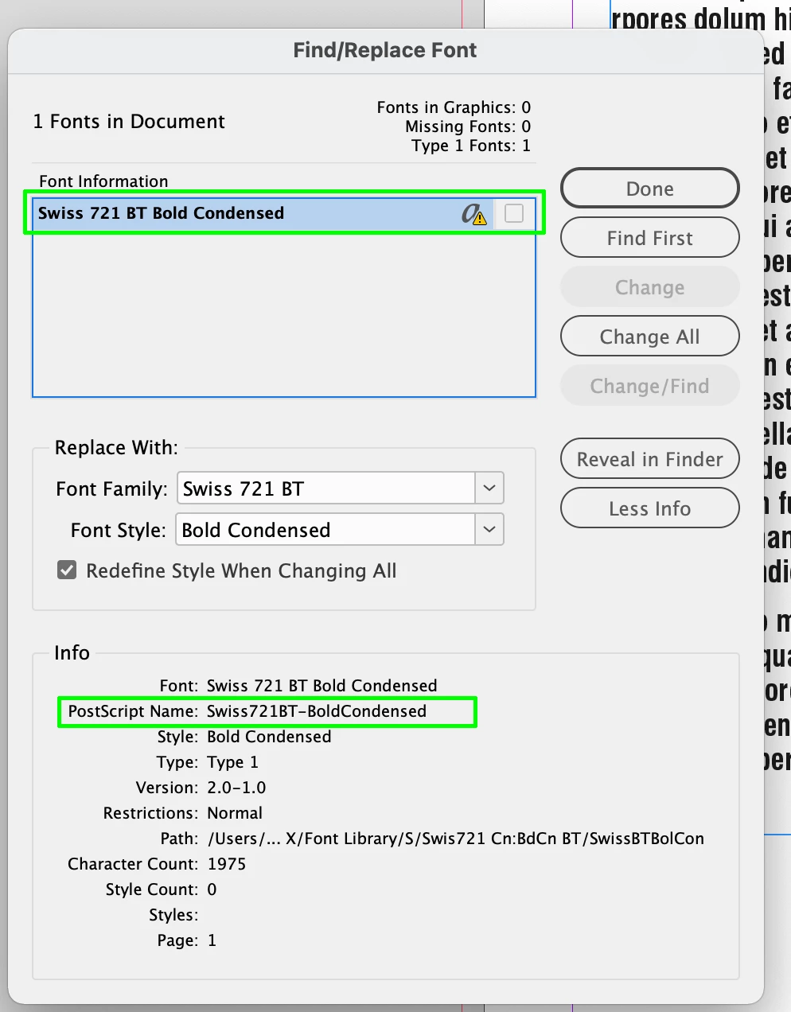Click the Change All button
The height and width of the screenshot is (1012, 791).
[x=650, y=337]
